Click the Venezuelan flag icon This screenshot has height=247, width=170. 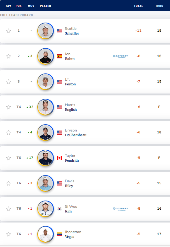pyautogui.click(x=59, y=234)
